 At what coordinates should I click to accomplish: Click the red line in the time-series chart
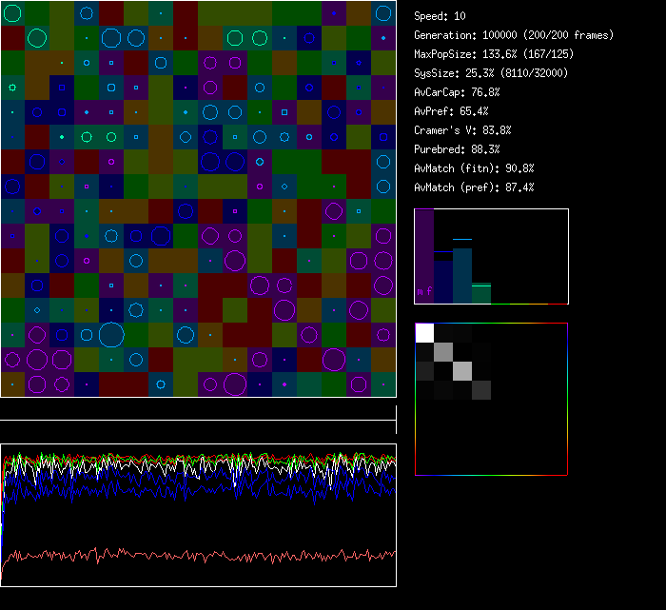pos(190,554)
